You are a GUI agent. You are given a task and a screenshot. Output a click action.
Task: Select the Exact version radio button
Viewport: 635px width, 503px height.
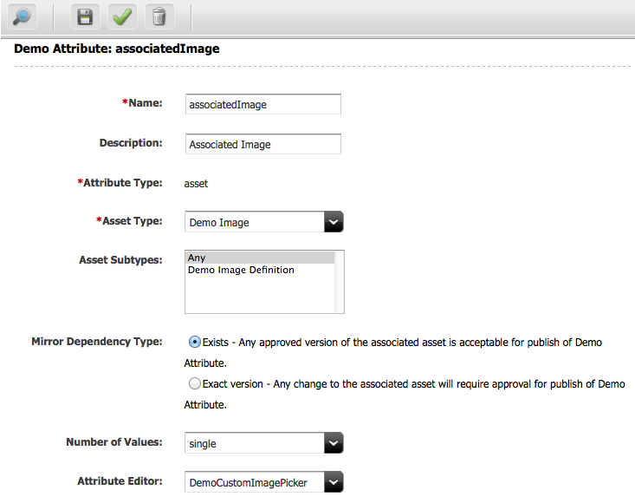[195, 383]
